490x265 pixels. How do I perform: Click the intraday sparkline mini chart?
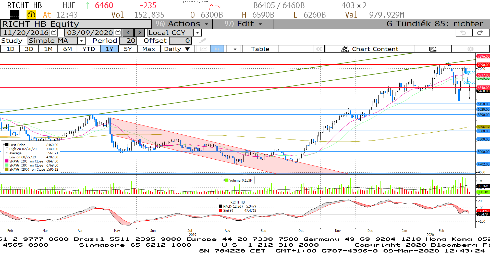point(202,5)
